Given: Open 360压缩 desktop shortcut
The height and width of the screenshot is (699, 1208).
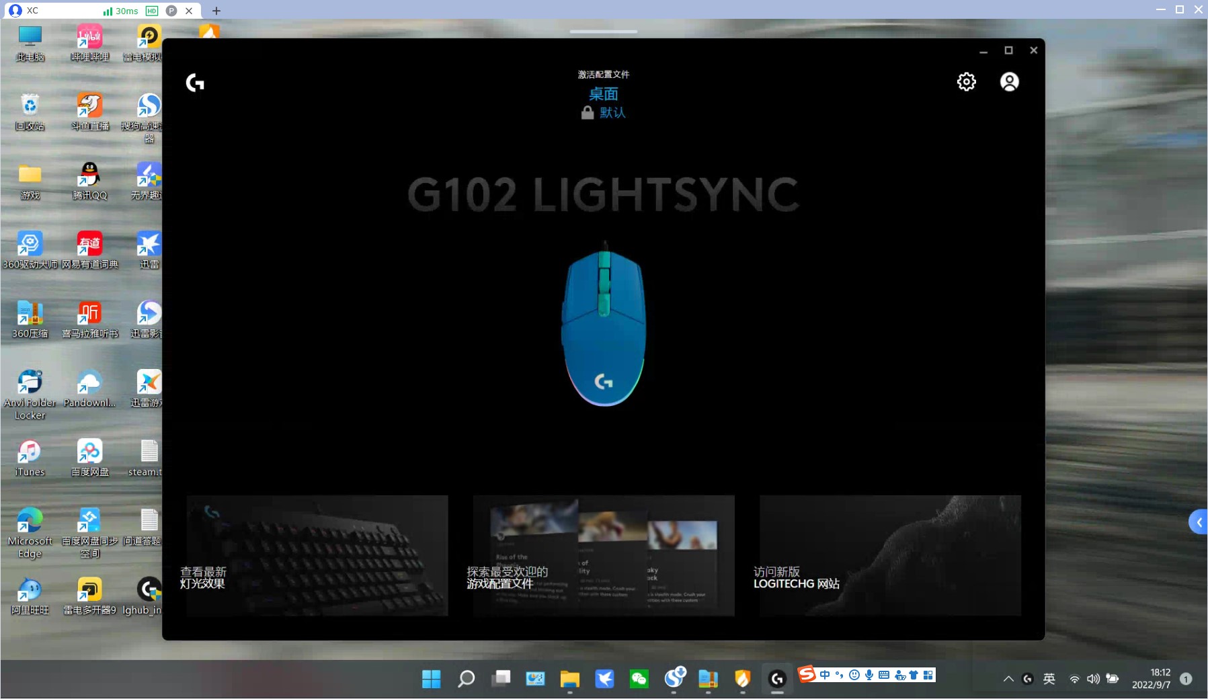Looking at the screenshot, I should pyautogui.click(x=30, y=319).
